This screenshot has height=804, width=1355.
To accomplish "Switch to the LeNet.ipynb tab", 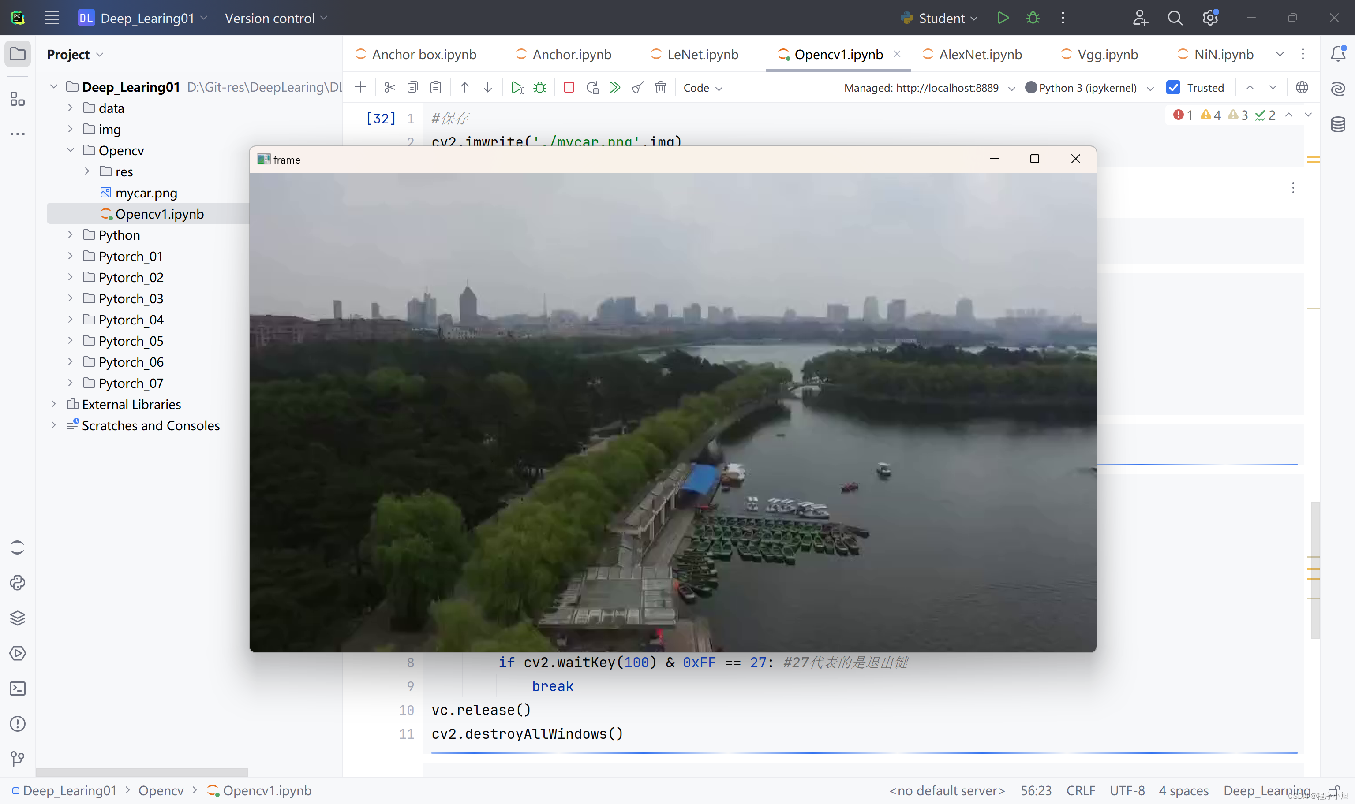I will coord(695,54).
